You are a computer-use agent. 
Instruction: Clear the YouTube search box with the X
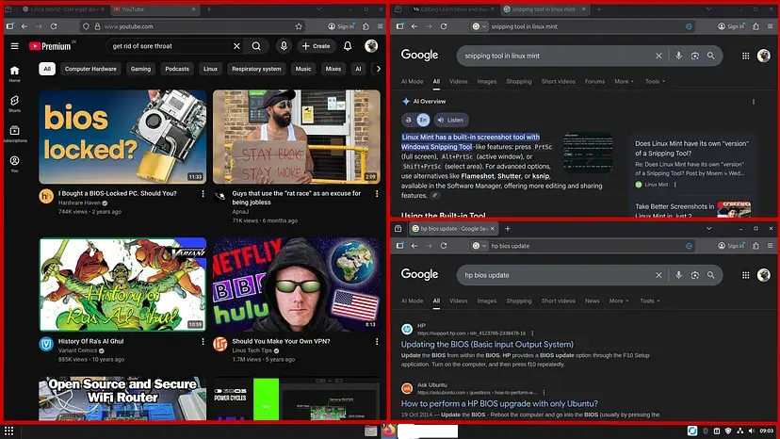coord(236,46)
